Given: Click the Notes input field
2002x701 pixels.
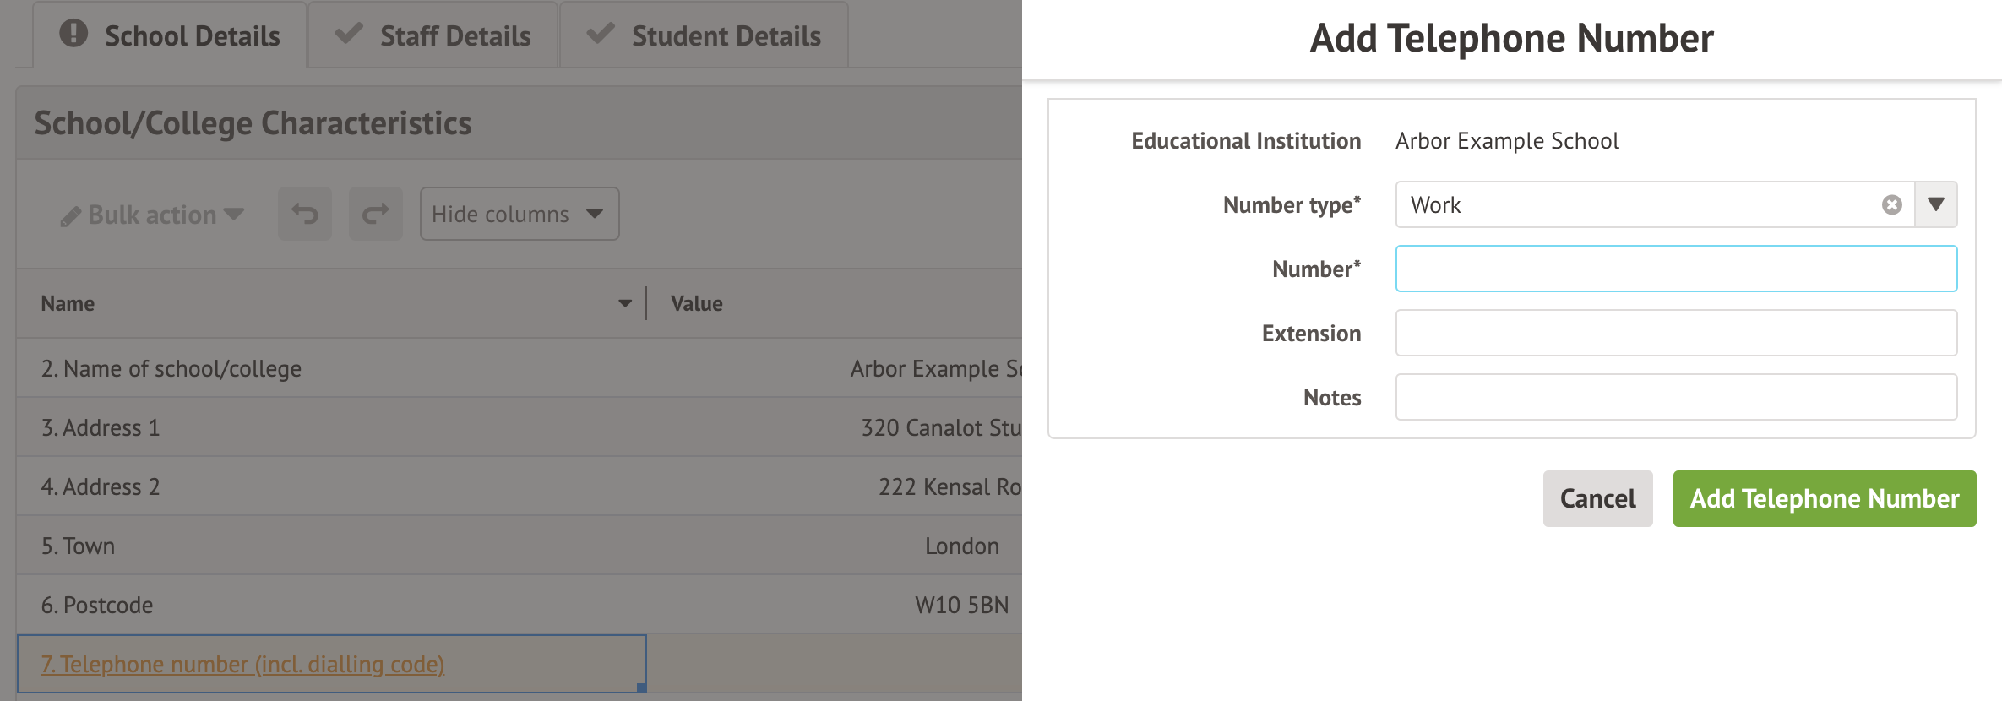Looking at the screenshot, I should click(x=1676, y=396).
